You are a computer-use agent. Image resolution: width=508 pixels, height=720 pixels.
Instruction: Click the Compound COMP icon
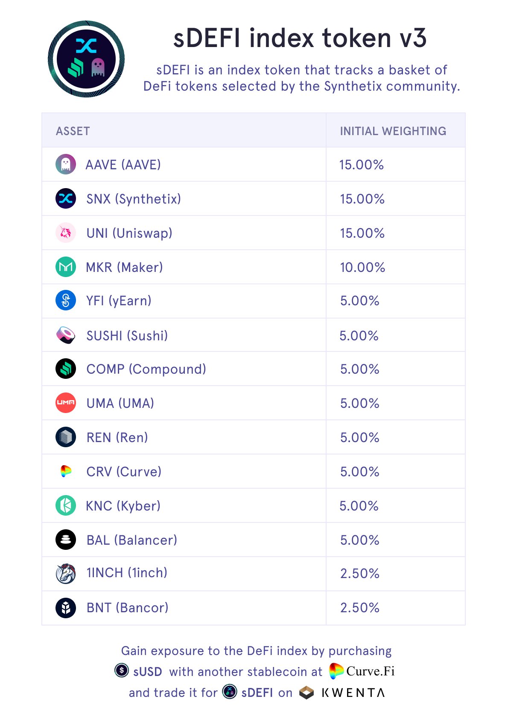click(66, 369)
